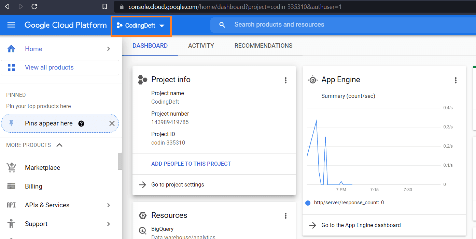The image size is (476, 239).
Task: Expand the APIs & Services submenu chevron
Action: point(109,205)
